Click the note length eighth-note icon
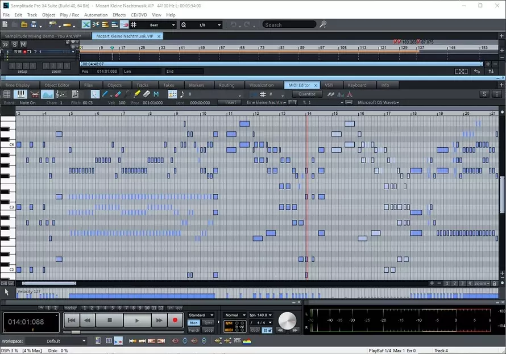The width and height of the screenshot is (506, 354). pos(183,94)
